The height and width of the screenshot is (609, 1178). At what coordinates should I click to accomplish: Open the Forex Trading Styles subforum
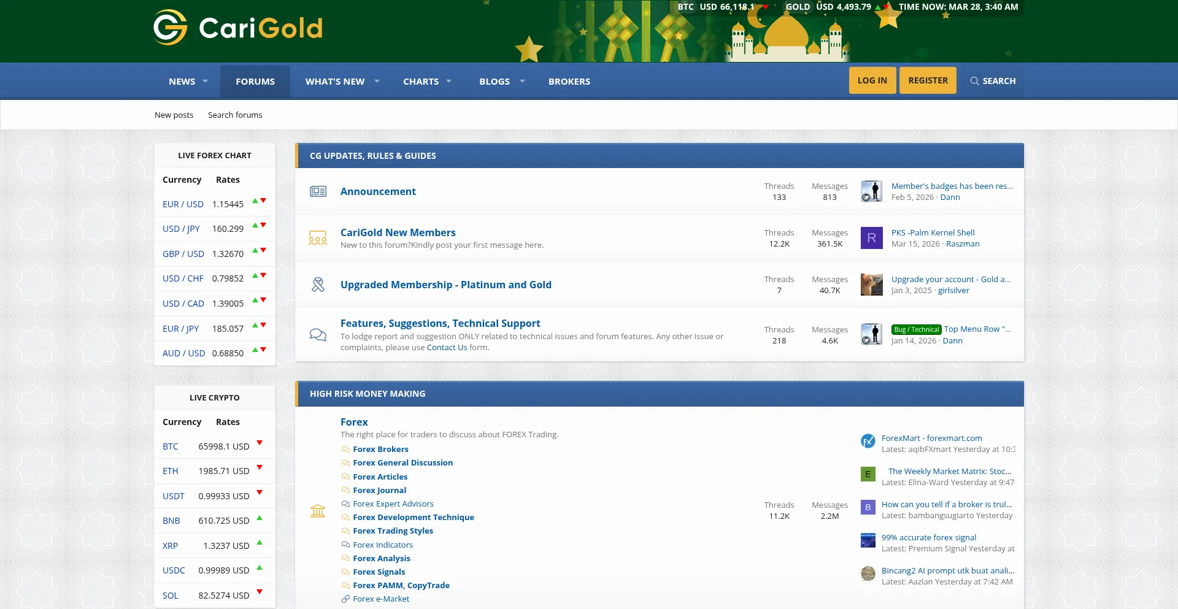(x=393, y=531)
